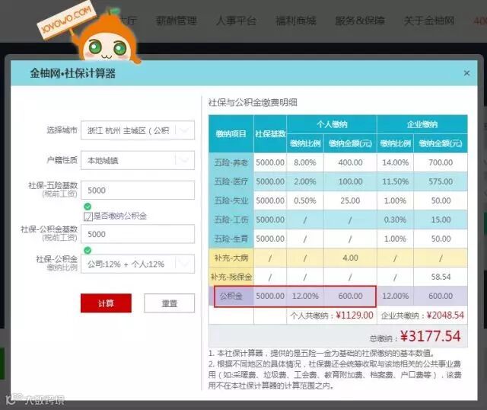The height and width of the screenshot is (410, 487).
Task: Click the 25.00 失业 personal amount
Action: coord(350,200)
